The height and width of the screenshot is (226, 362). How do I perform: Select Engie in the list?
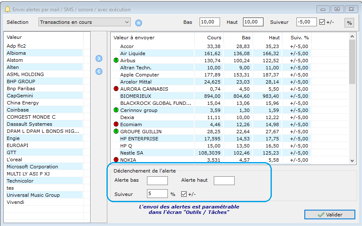coord(43,138)
